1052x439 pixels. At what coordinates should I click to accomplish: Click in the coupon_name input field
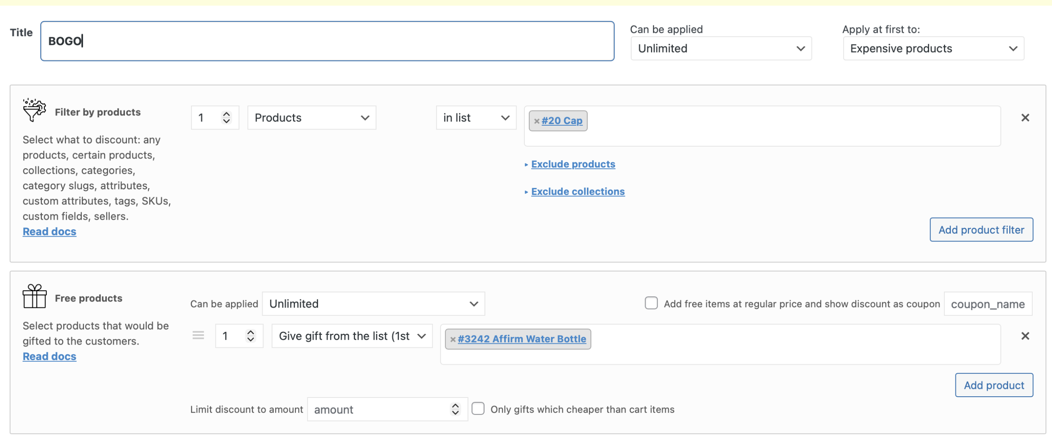[987, 304]
